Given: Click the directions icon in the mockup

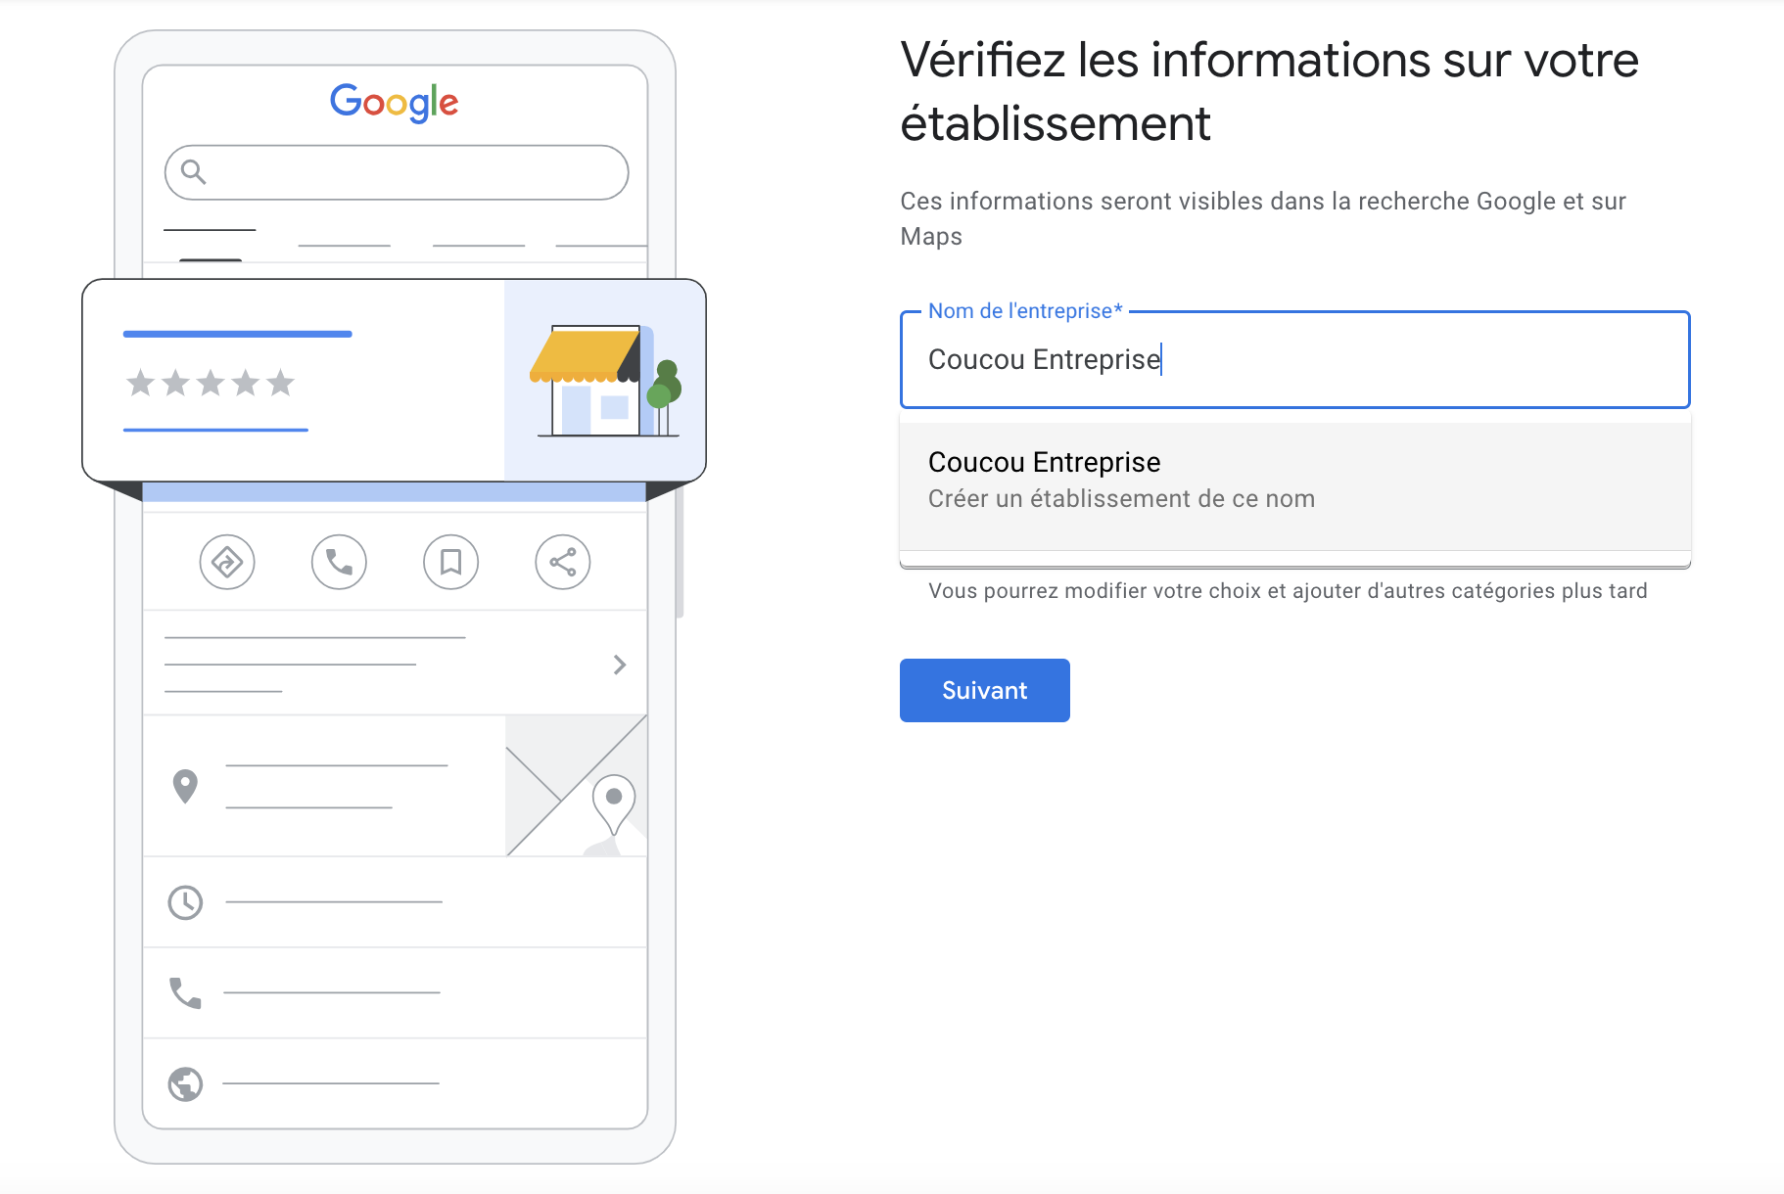Looking at the screenshot, I should (227, 562).
